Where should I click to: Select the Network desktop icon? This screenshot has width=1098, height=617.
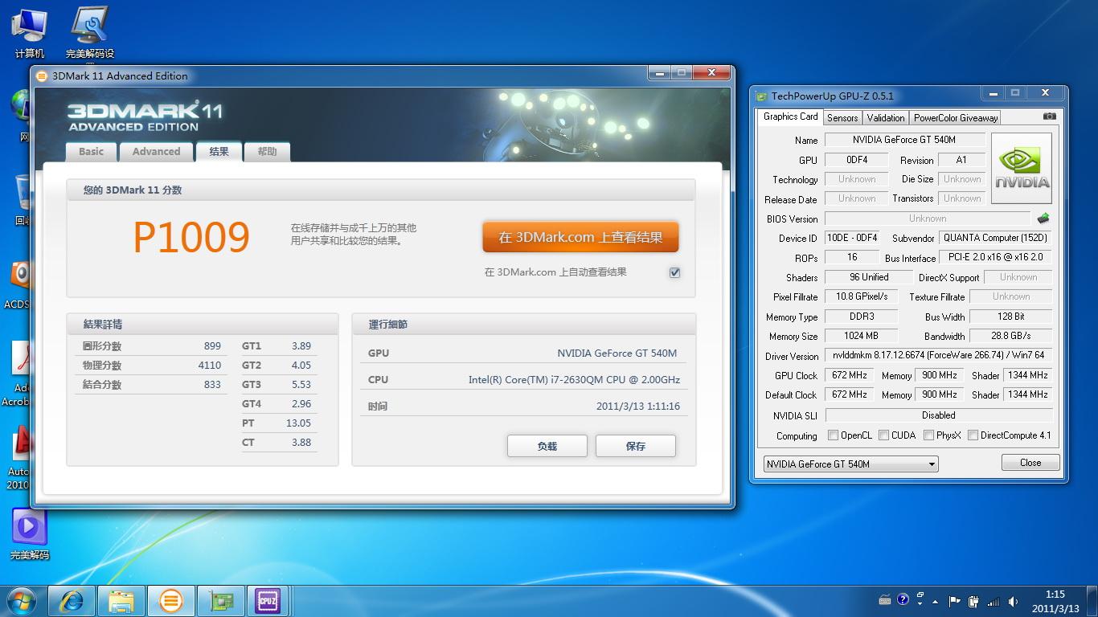click(x=21, y=116)
